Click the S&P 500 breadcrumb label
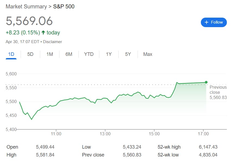This screenshot has height=163, width=244. coord(64,6)
